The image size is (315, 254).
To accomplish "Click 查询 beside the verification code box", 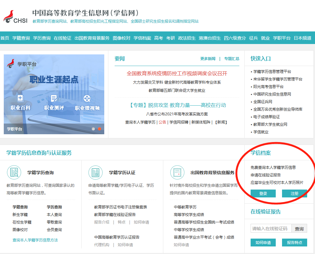I will coord(299,228).
